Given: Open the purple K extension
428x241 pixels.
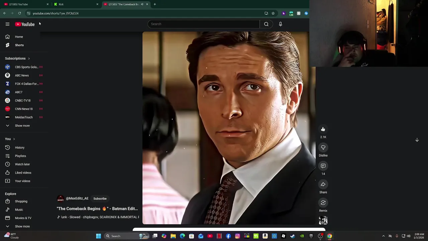Looking at the screenshot, I should point(284,13).
